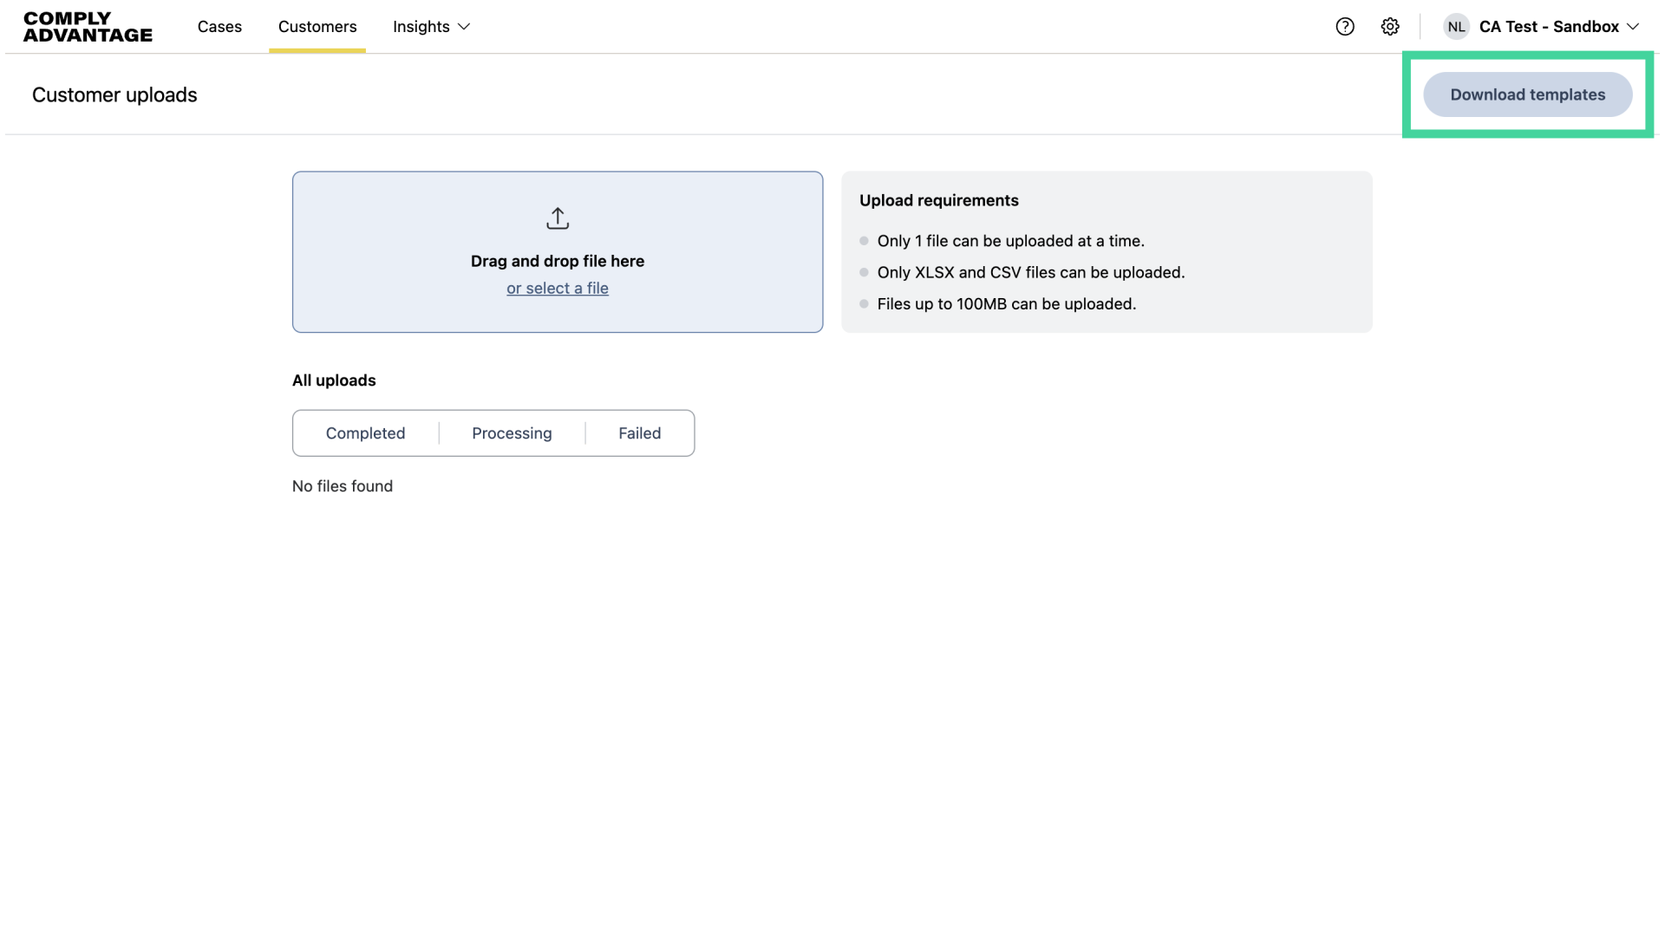Open the Customers tab
The width and height of the screenshot is (1665, 936).
coord(317,27)
